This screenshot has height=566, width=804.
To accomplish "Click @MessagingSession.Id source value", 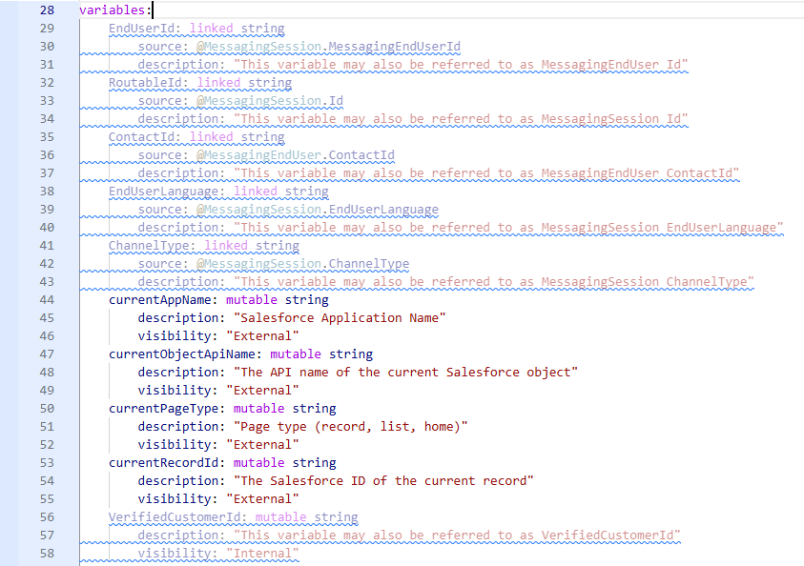I will point(270,101).
